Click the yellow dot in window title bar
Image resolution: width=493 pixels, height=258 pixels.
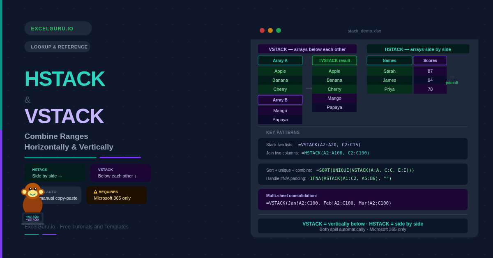click(270, 30)
